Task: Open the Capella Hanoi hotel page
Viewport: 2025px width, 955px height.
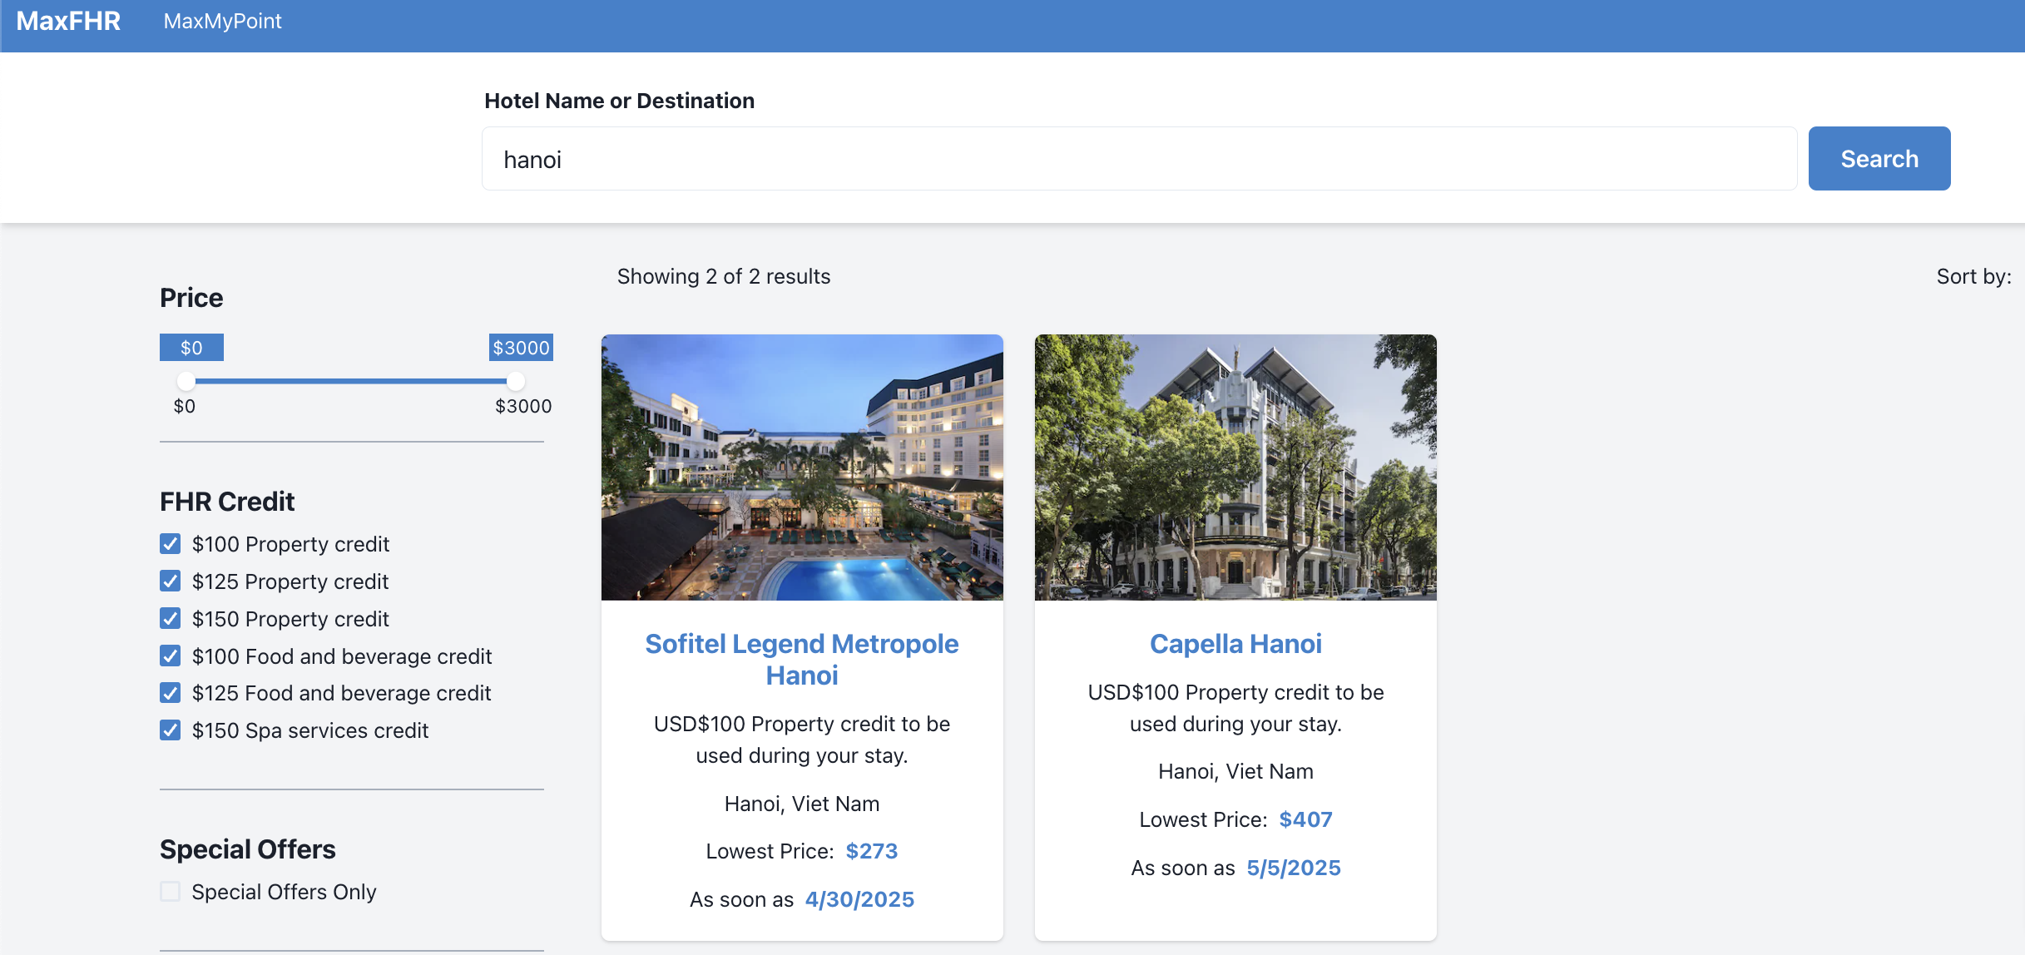Action: coord(1235,643)
